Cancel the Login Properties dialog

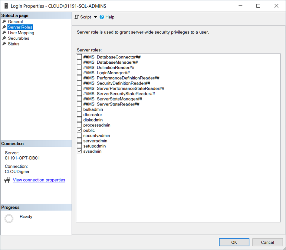(x=267, y=242)
